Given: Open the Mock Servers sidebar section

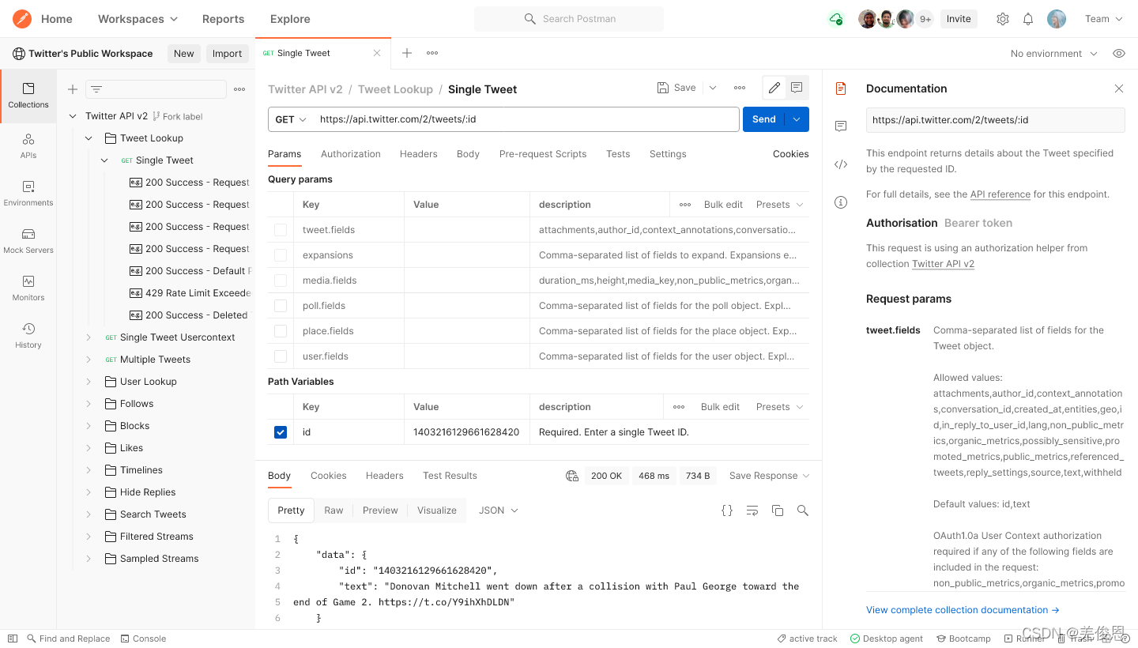Looking at the screenshot, I should pyautogui.click(x=28, y=241).
